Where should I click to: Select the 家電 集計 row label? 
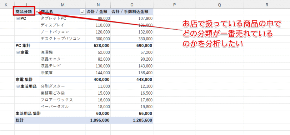click(27, 80)
